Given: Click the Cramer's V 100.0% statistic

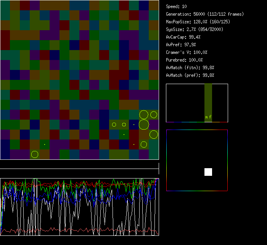Looking at the screenshot, I should 187,52.
